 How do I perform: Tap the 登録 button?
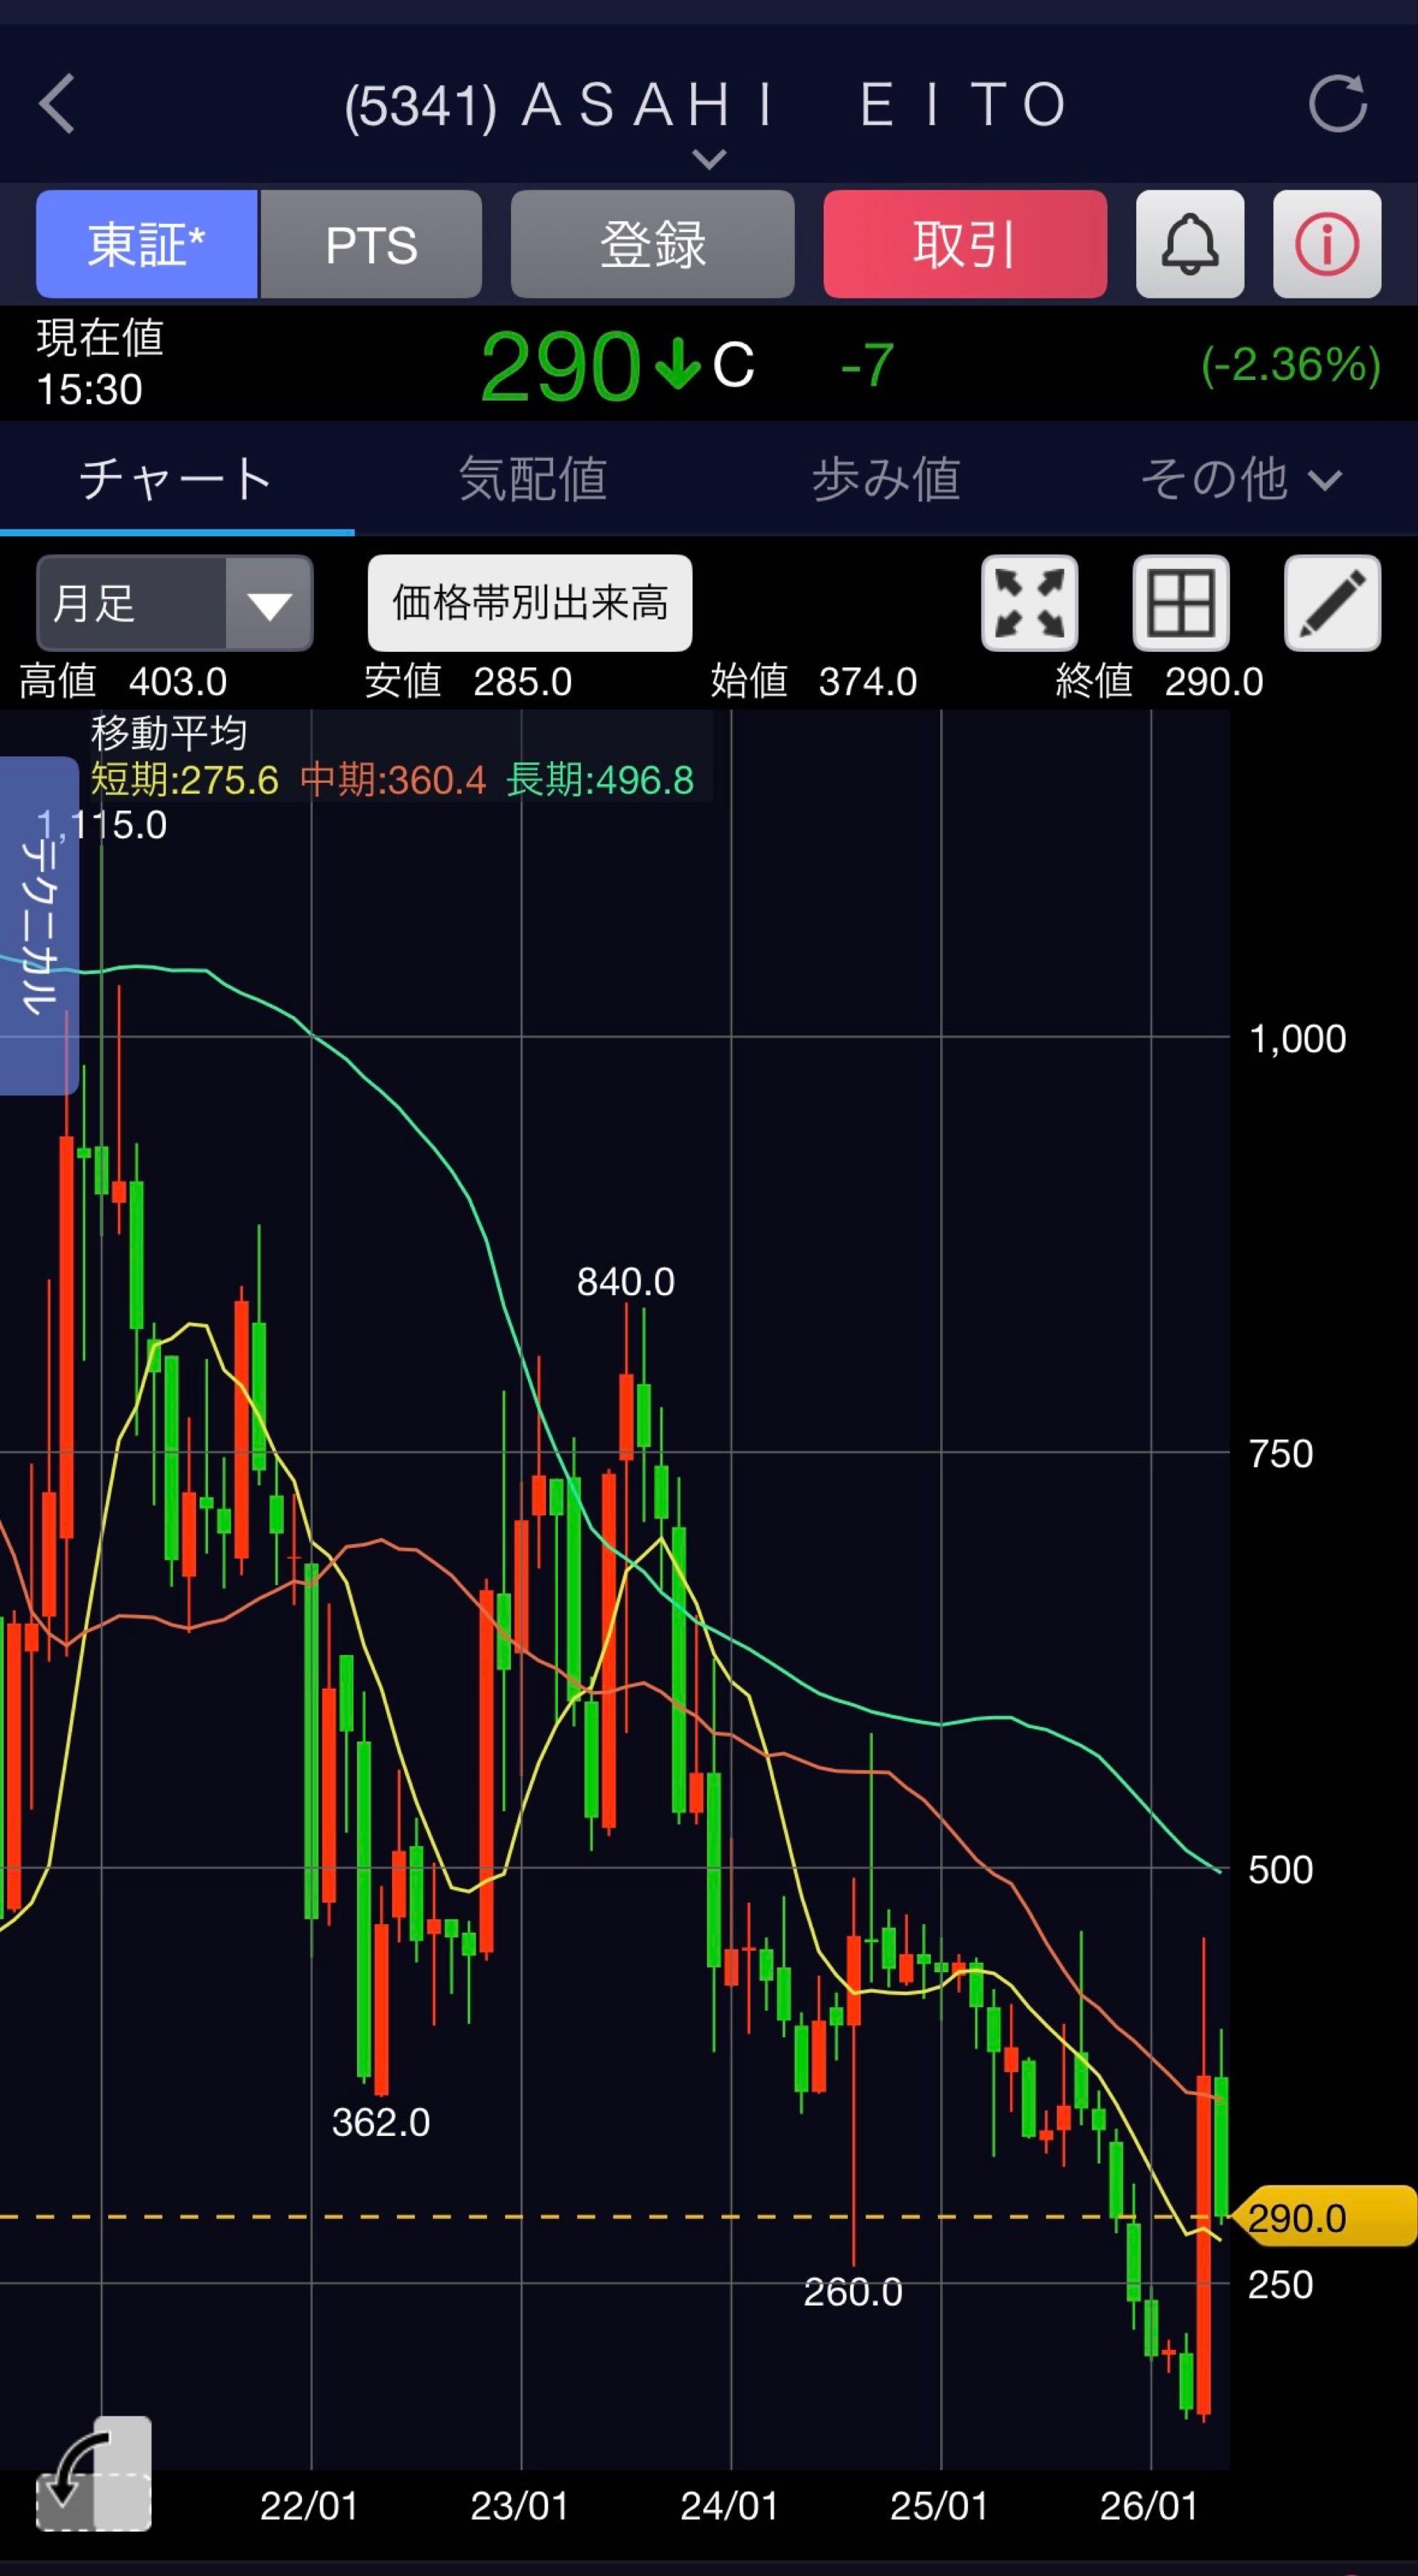(653, 244)
